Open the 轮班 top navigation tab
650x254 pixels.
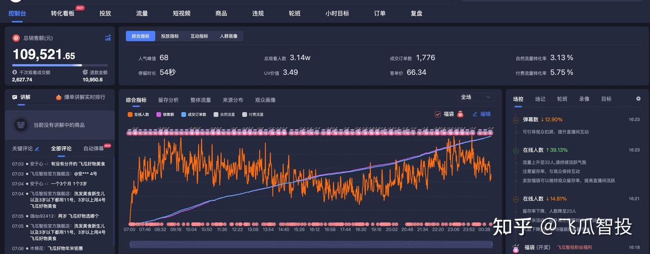click(x=295, y=13)
